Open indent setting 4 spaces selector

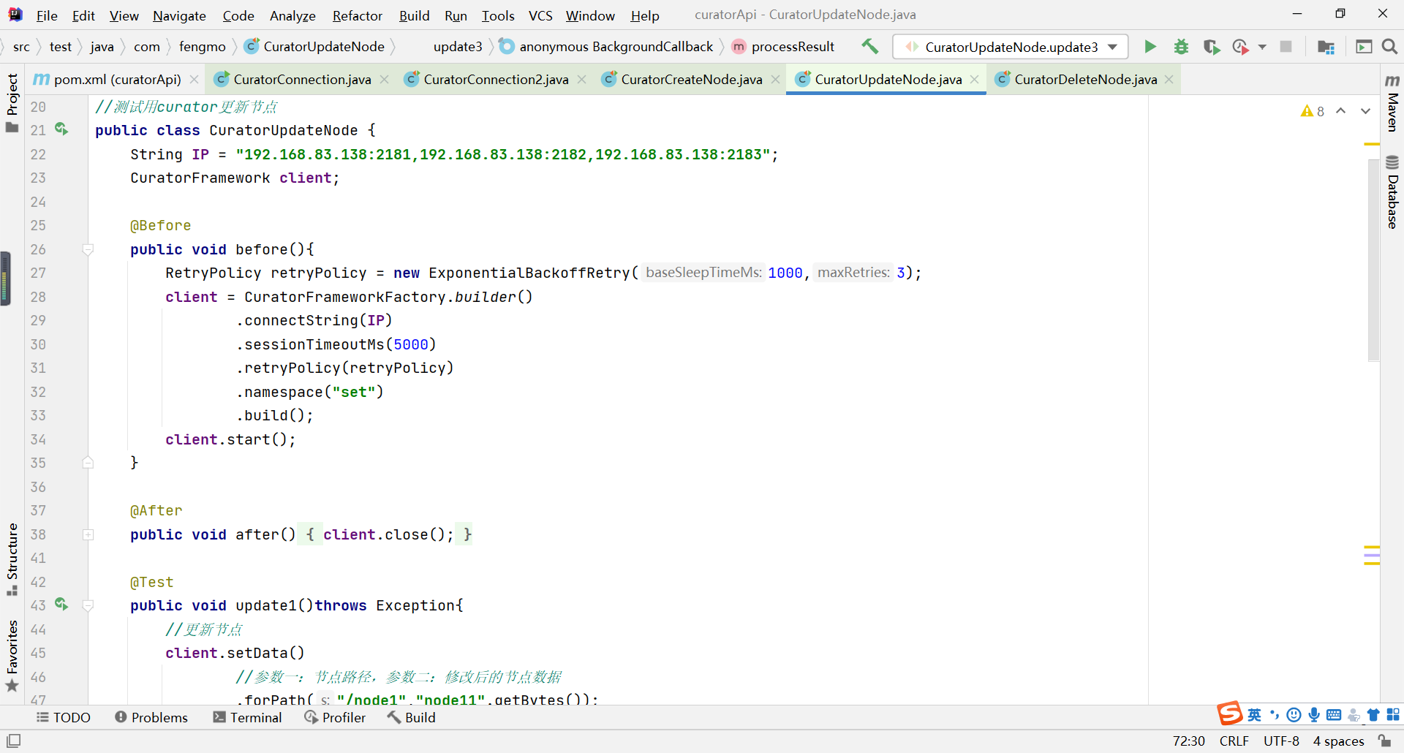pyautogui.click(x=1338, y=741)
